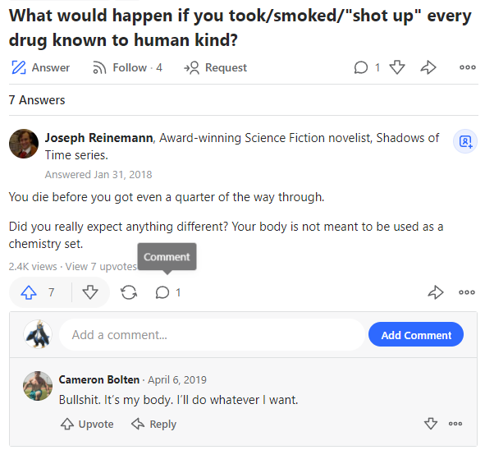The width and height of the screenshot is (485, 450).
Task: Open the comment's three-dot options menu
Action: 455,424
